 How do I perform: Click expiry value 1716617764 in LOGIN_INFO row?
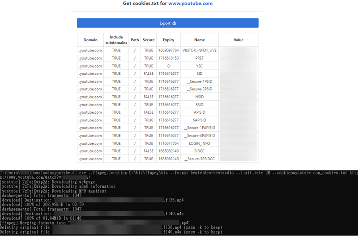[169, 143]
